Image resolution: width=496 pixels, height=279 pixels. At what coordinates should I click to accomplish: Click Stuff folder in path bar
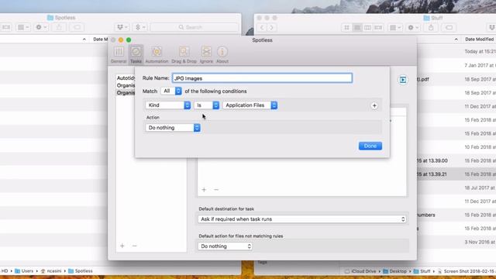[x=422, y=271]
